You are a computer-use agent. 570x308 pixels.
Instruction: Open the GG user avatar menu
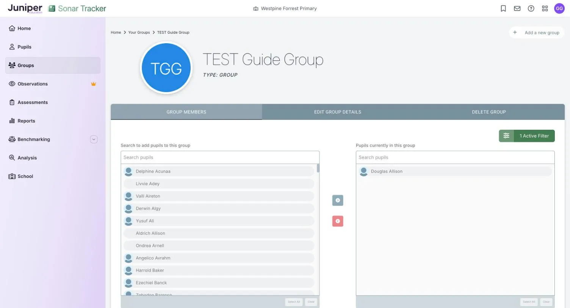pyautogui.click(x=559, y=8)
